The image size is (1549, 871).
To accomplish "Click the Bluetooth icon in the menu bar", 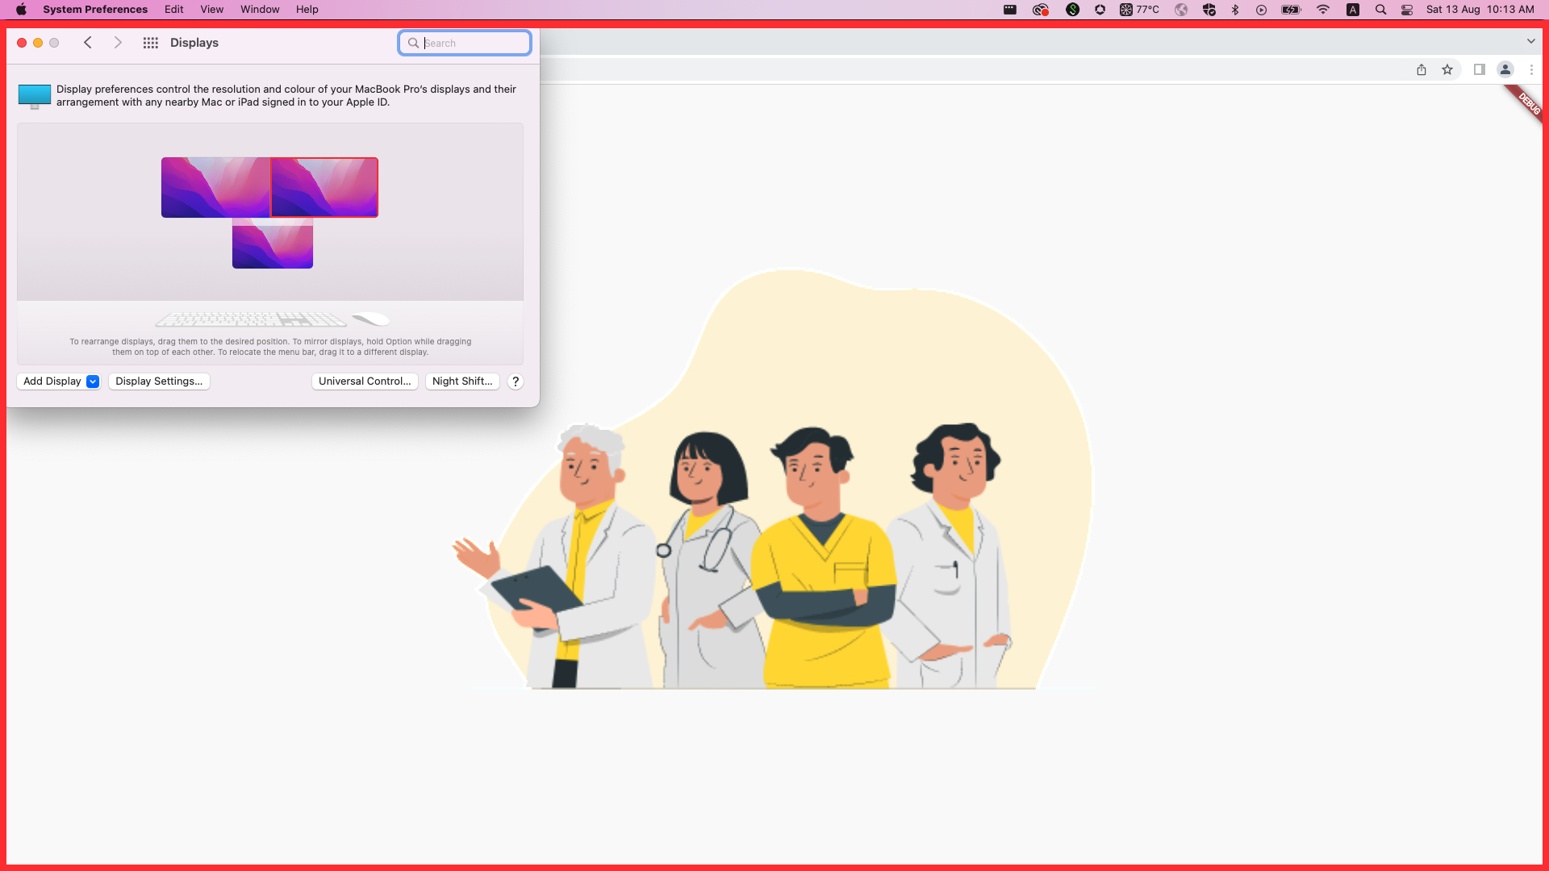I will 1235,9.
